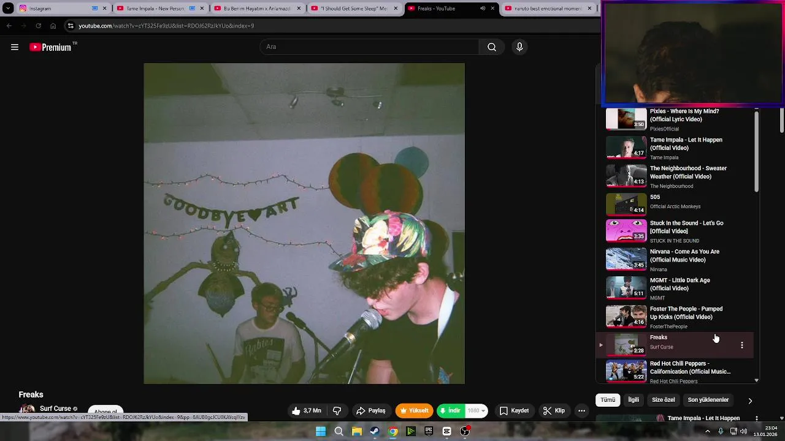
Task: Select '505' in the playlist
Action: click(x=655, y=197)
